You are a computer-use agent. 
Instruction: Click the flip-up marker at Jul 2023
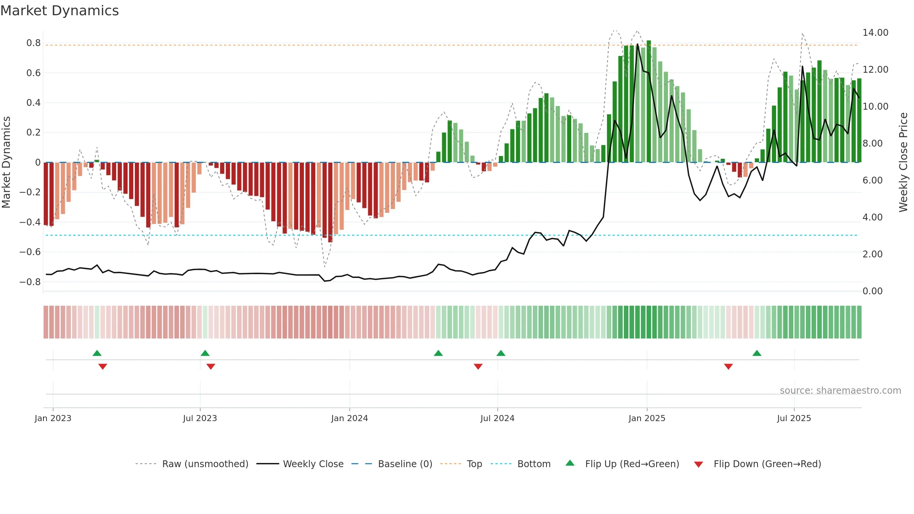205,353
